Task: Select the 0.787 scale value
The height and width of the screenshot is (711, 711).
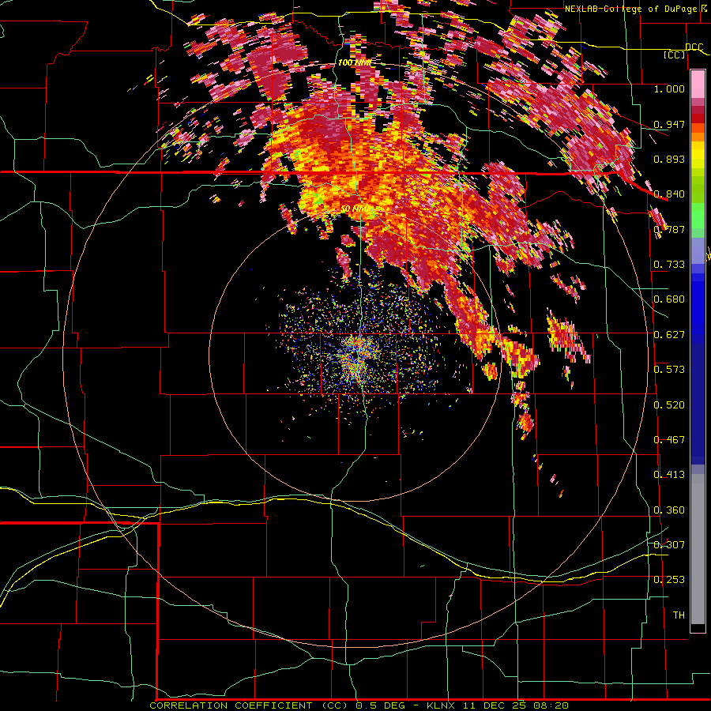Action: click(x=669, y=229)
